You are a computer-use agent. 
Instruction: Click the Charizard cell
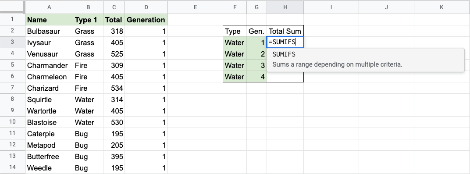(49, 88)
